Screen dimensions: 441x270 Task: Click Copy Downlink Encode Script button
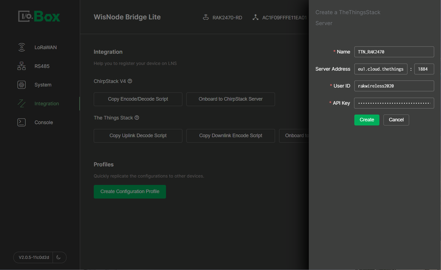coord(231,136)
